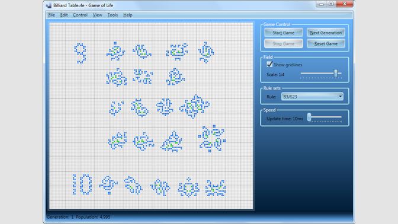Advance with the Next Generation button

tap(326, 33)
